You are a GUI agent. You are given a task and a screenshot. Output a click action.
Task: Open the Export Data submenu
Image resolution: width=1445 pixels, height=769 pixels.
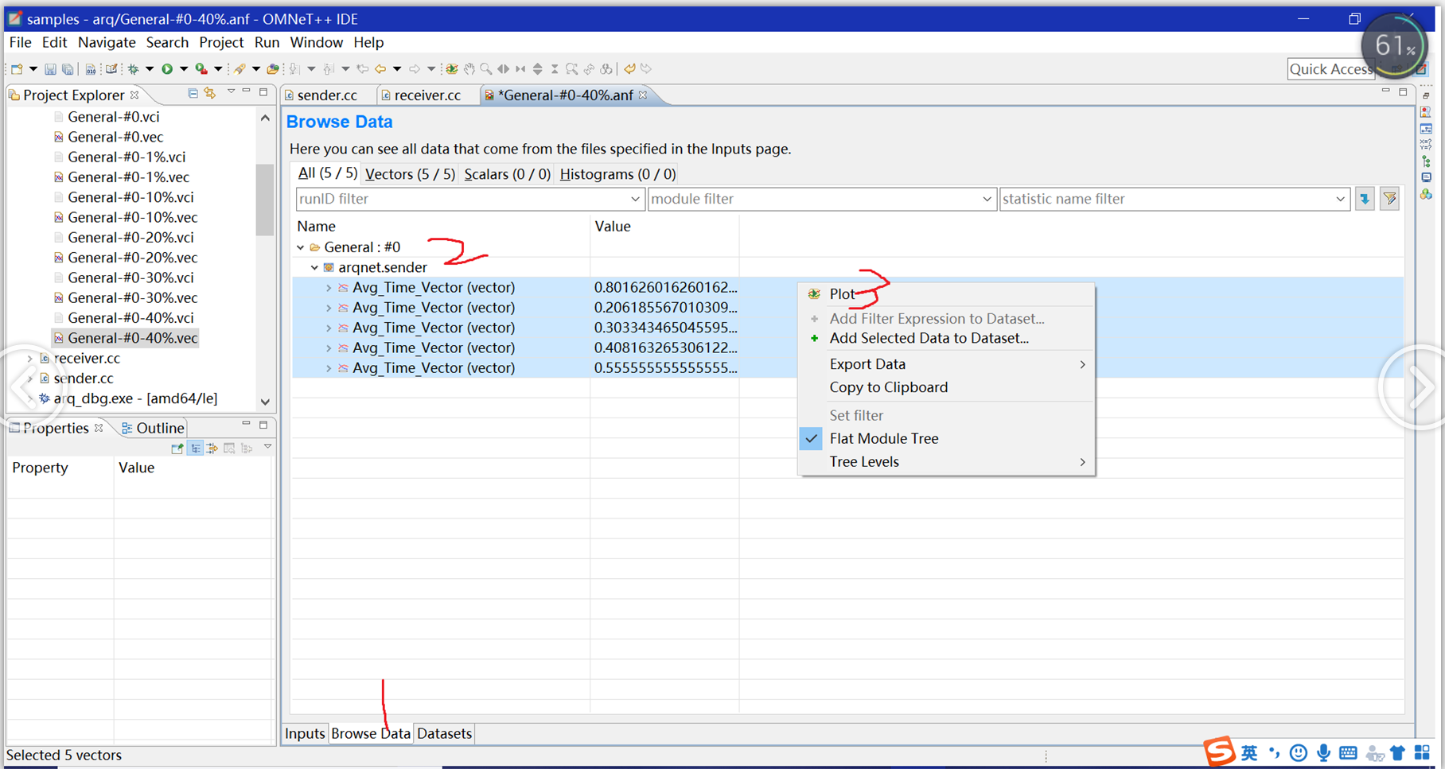[x=946, y=364]
